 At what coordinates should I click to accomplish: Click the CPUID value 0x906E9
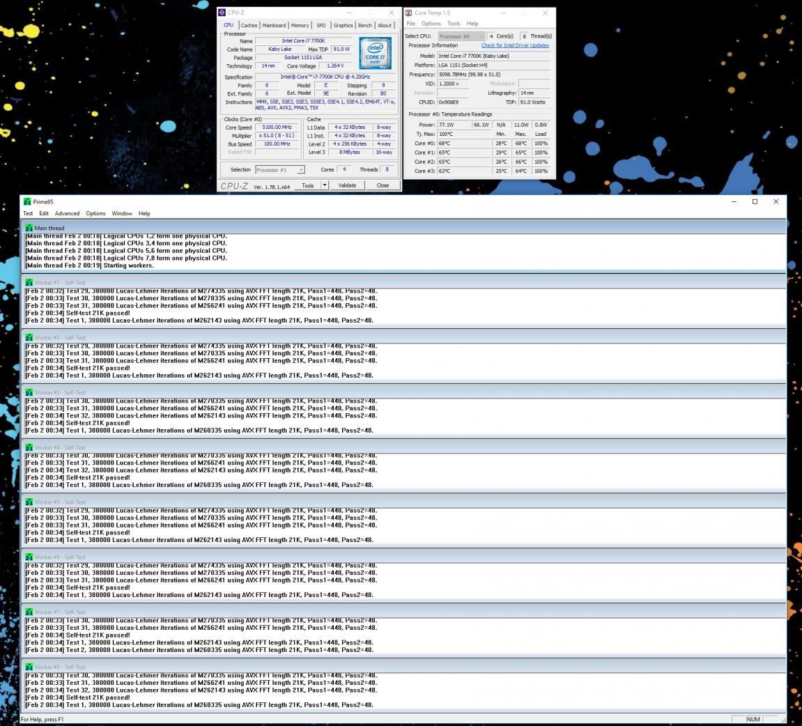[x=453, y=102]
